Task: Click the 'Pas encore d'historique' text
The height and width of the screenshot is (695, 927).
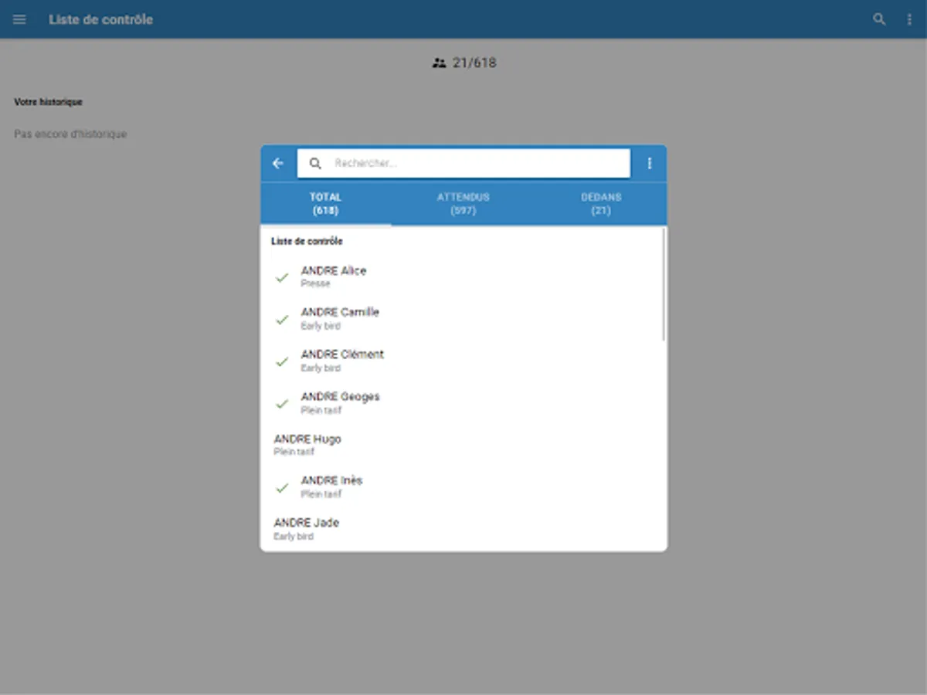Action: (70, 134)
